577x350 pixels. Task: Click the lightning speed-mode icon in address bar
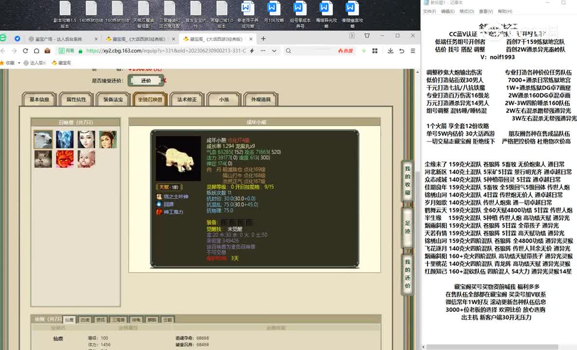252,51
